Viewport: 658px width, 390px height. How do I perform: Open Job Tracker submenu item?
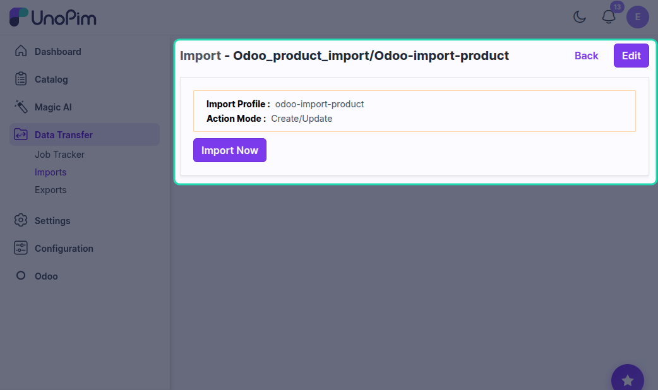59,155
